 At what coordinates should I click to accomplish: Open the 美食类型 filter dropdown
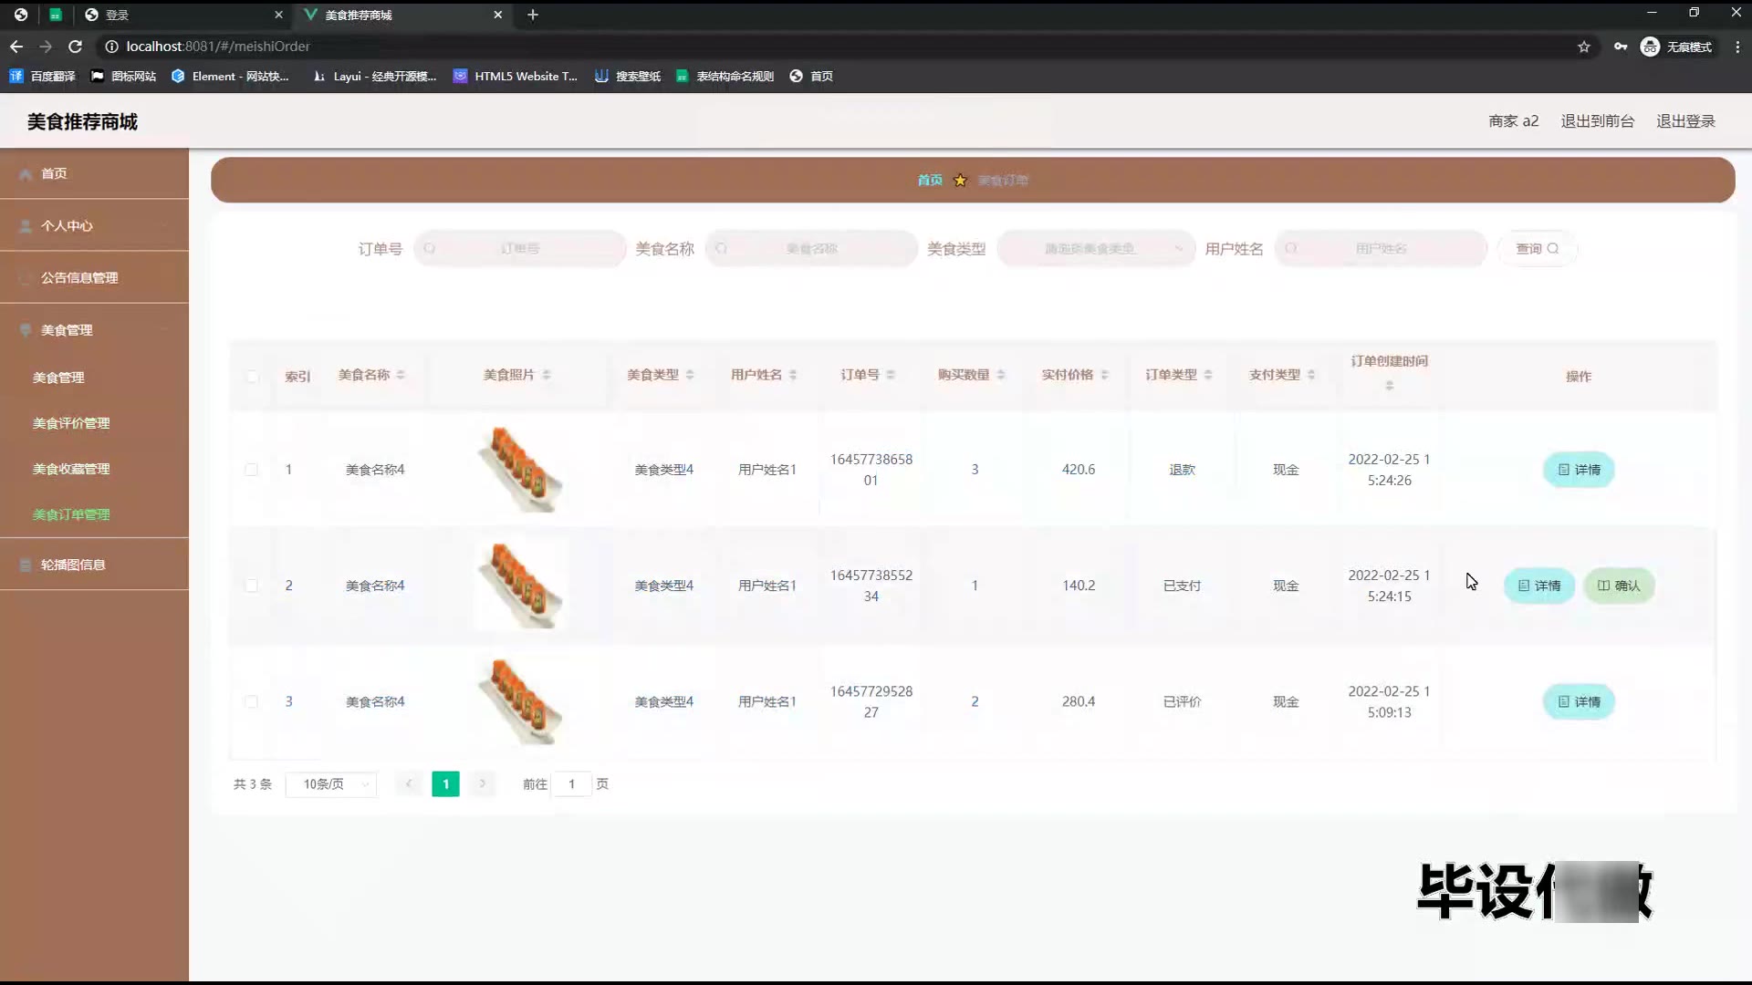coord(1096,249)
